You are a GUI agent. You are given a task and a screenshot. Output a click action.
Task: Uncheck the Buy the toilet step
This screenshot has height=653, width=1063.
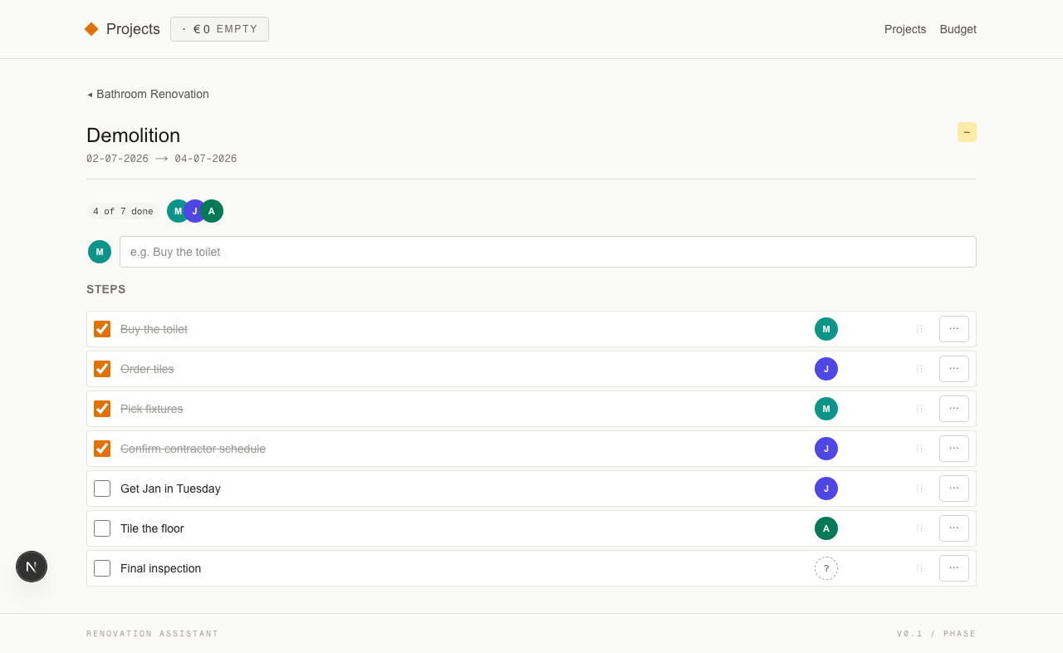pos(102,329)
